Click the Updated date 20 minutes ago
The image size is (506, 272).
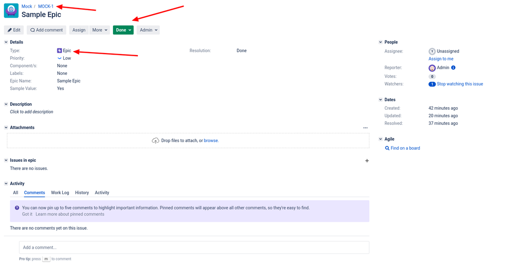click(x=443, y=116)
